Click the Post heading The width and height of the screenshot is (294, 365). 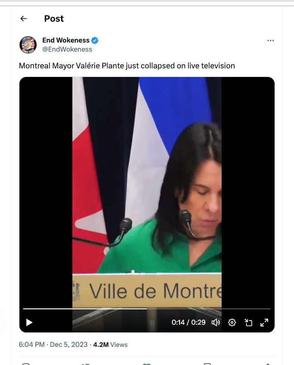coord(54,19)
